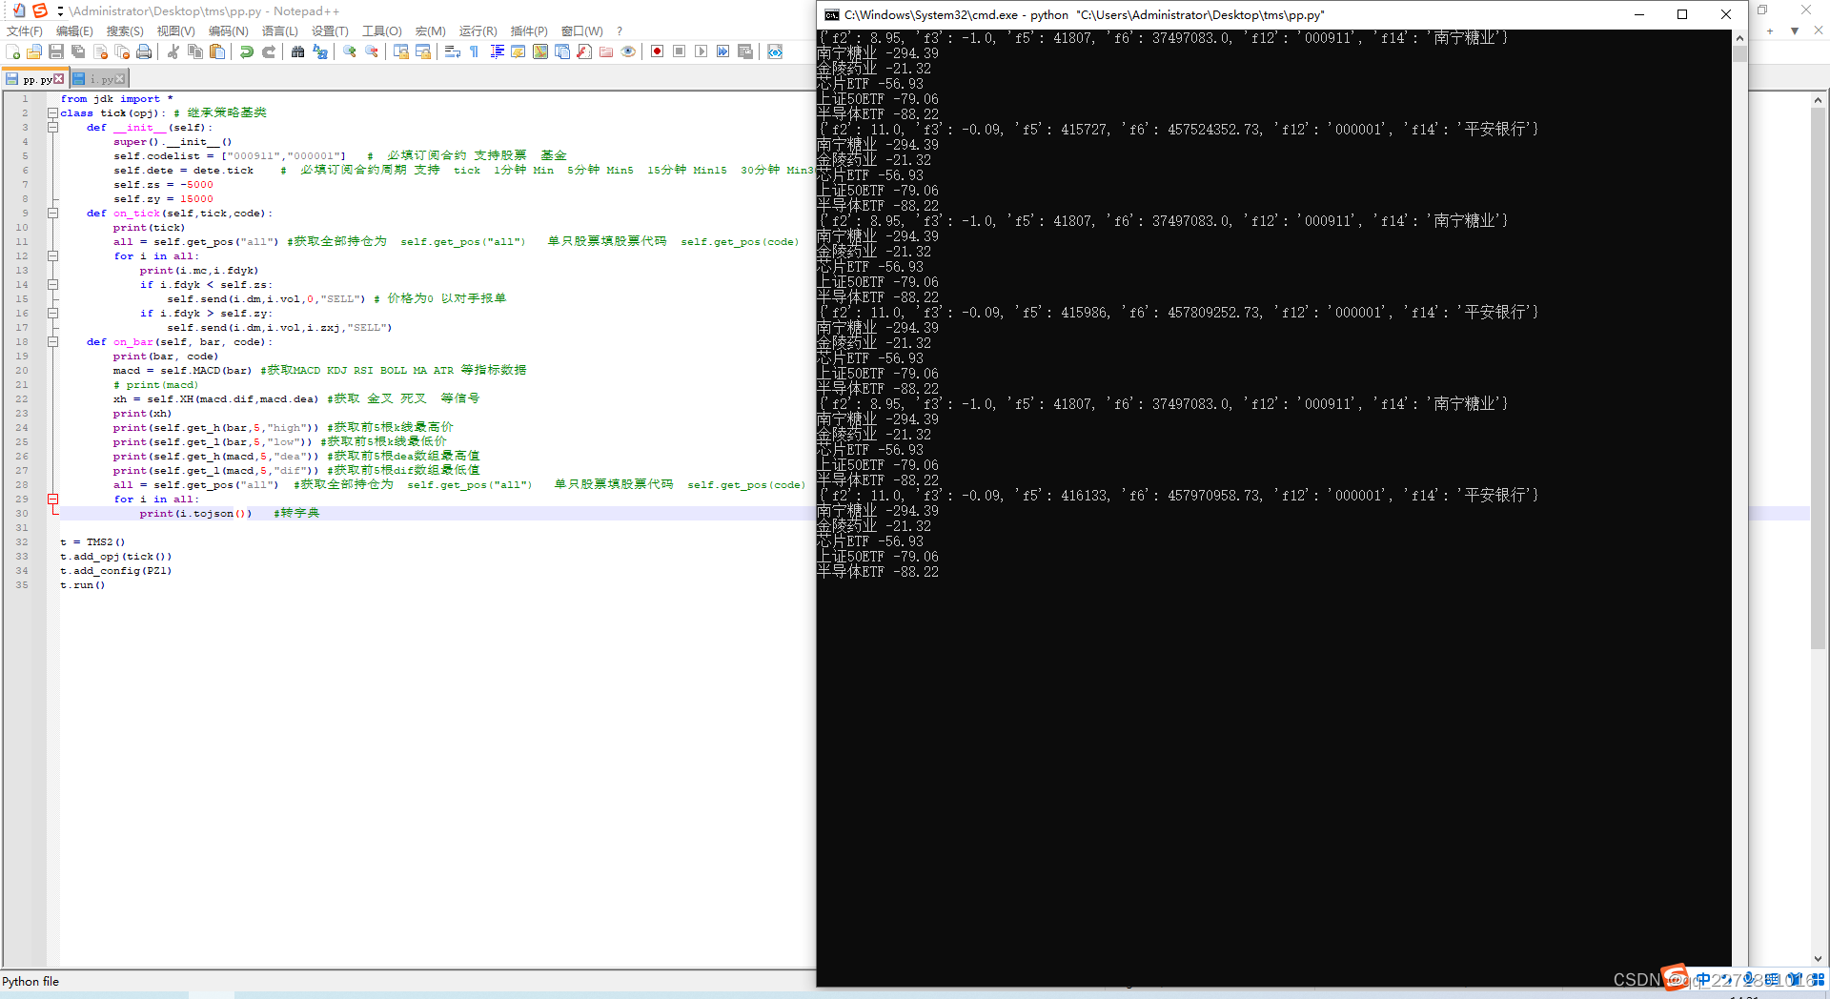
Task: Click the Copy toolbar icon
Action: coord(195,51)
